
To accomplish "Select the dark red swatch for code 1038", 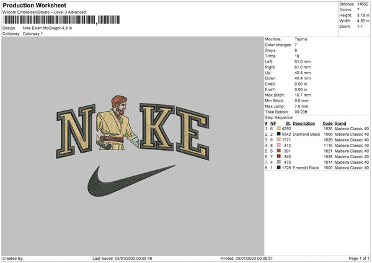I will (279, 156).
